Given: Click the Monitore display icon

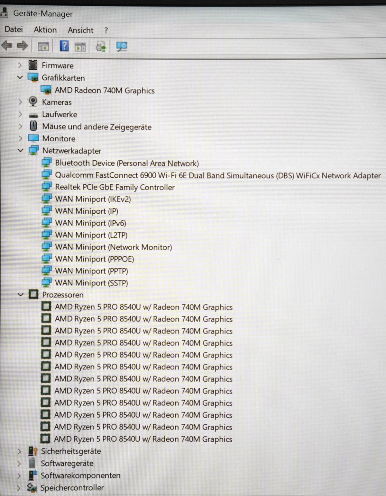Looking at the screenshot, I should [33, 138].
